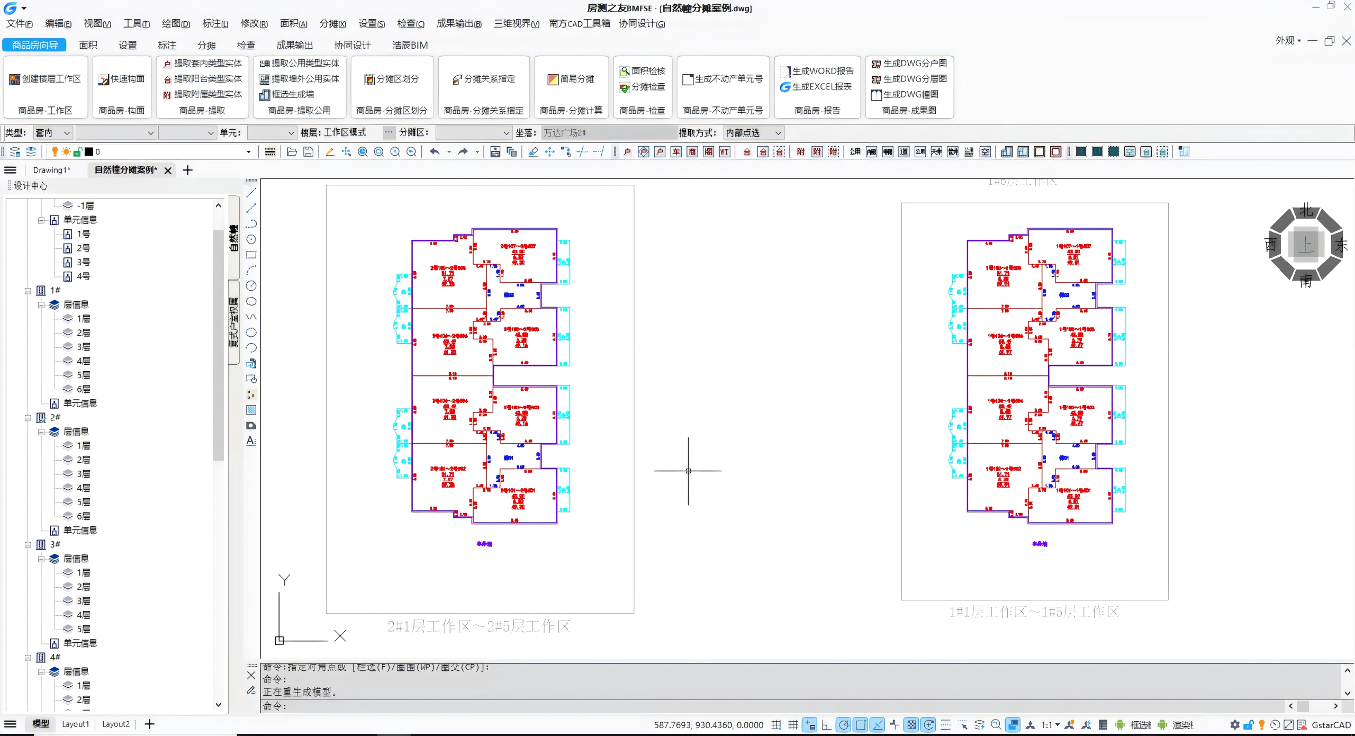Open the 提取方式 内部点选 dropdown

[754, 133]
